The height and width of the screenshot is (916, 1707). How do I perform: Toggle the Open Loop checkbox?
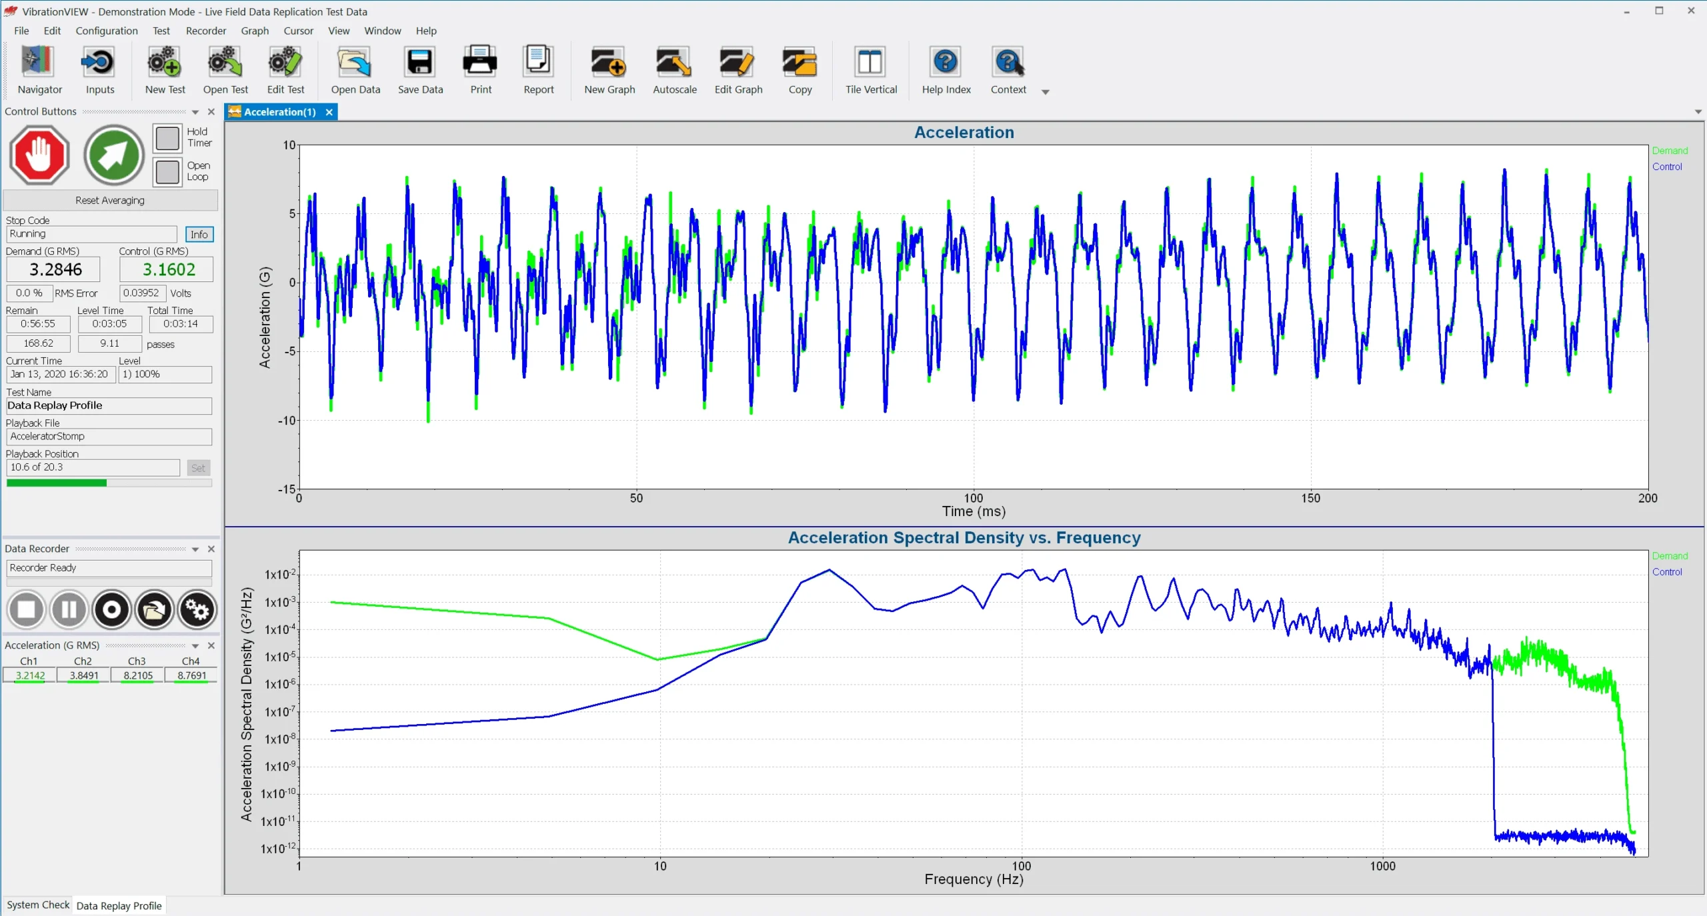pyautogui.click(x=167, y=171)
